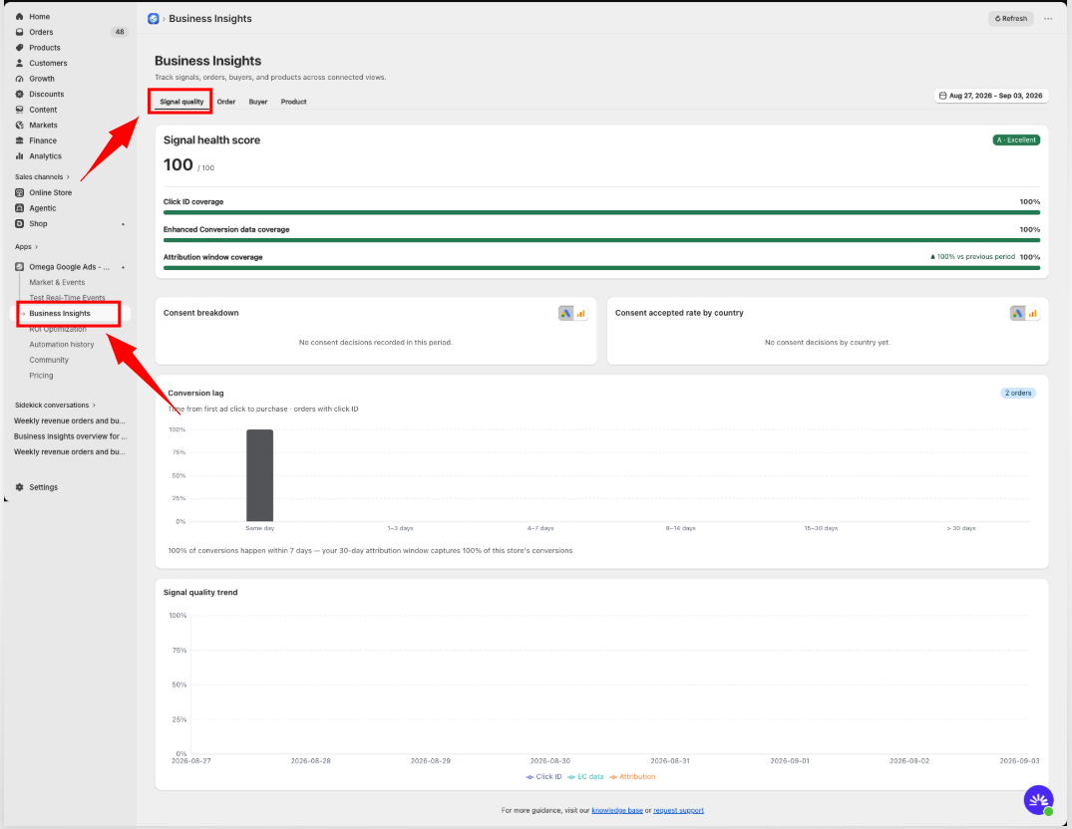Viewport: 1072px width, 829px height.
Task: Open the Products tag icon
Action: 19,48
